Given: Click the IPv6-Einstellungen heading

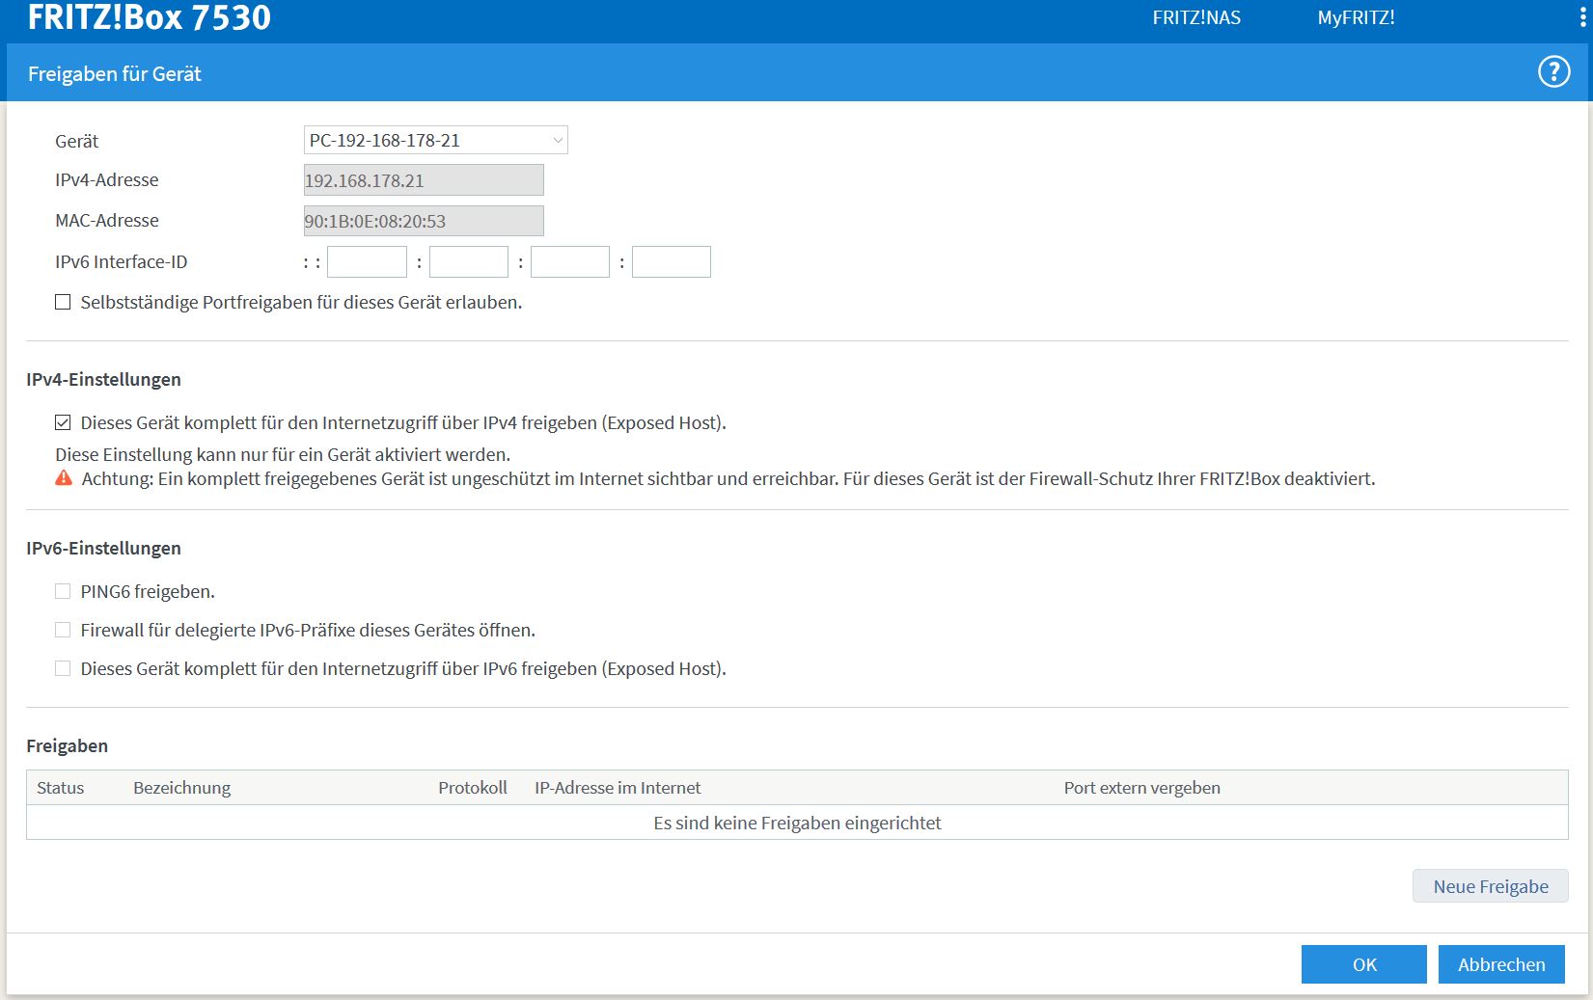Looking at the screenshot, I should pyautogui.click(x=103, y=548).
